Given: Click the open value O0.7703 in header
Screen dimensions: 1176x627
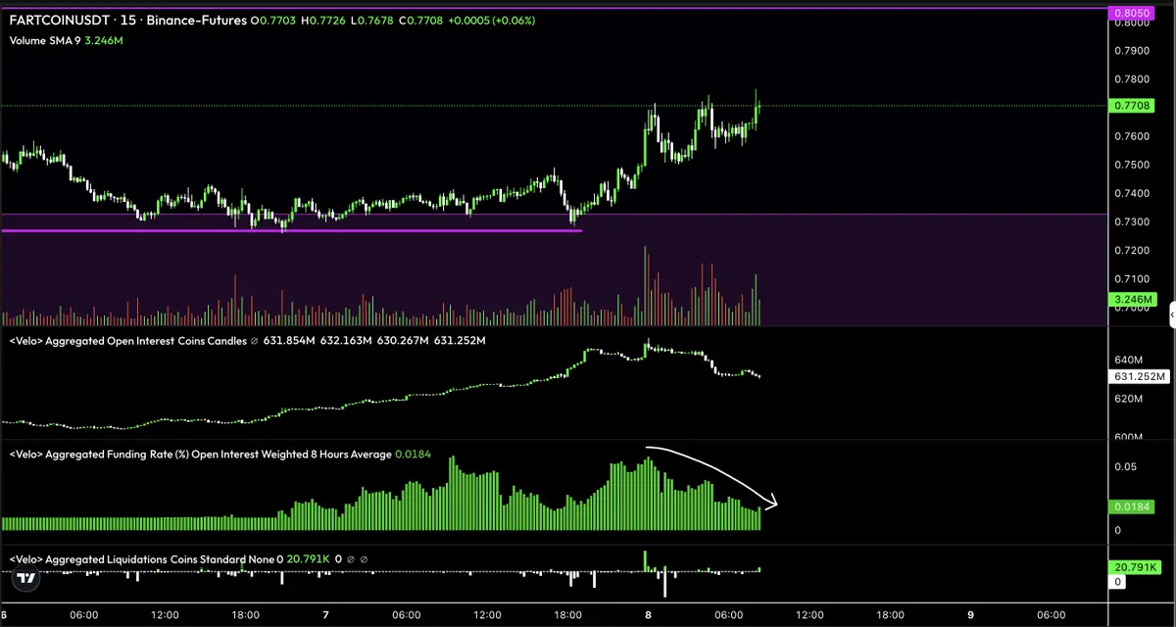Looking at the screenshot, I should coord(274,20).
